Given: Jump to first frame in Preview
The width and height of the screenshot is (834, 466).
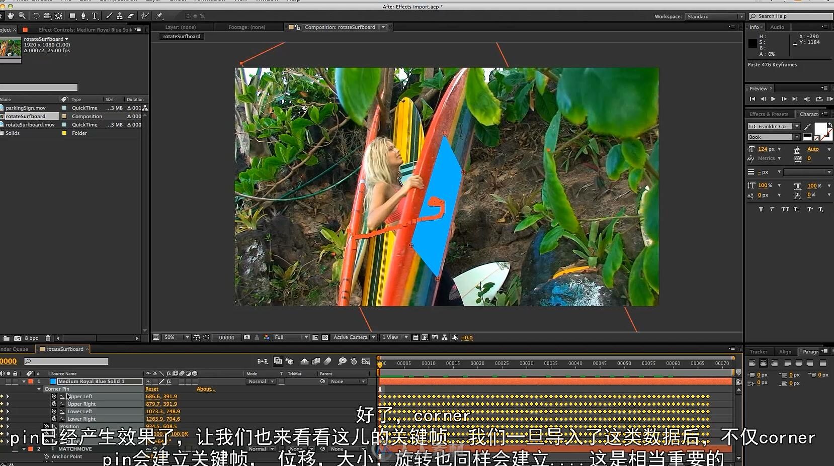Looking at the screenshot, I should pyautogui.click(x=752, y=99).
